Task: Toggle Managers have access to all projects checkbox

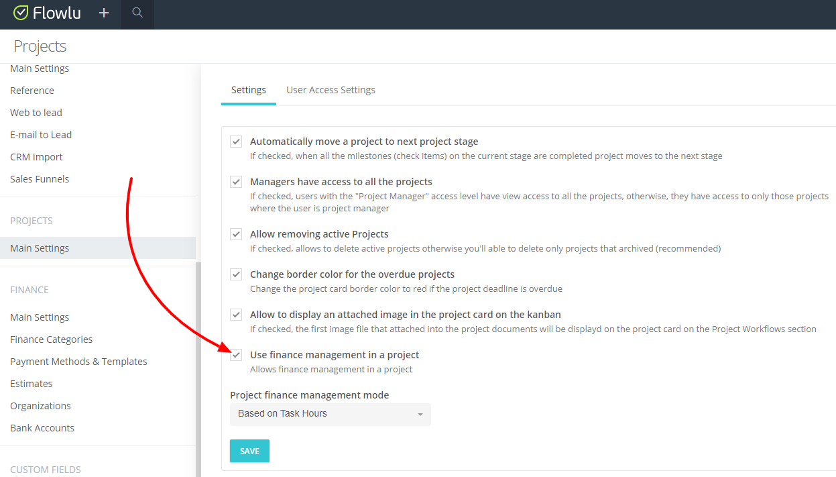Action: pos(236,182)
